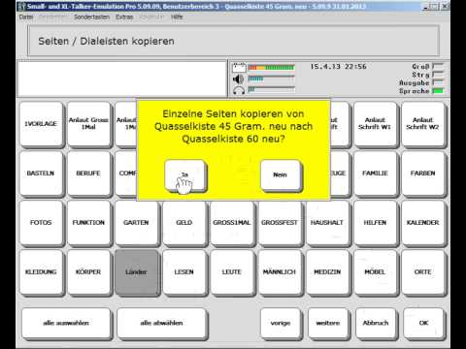Select the KÖRPER page tile
The width and height of the screenshot is (466, 349).
click(x=88, y=272)
